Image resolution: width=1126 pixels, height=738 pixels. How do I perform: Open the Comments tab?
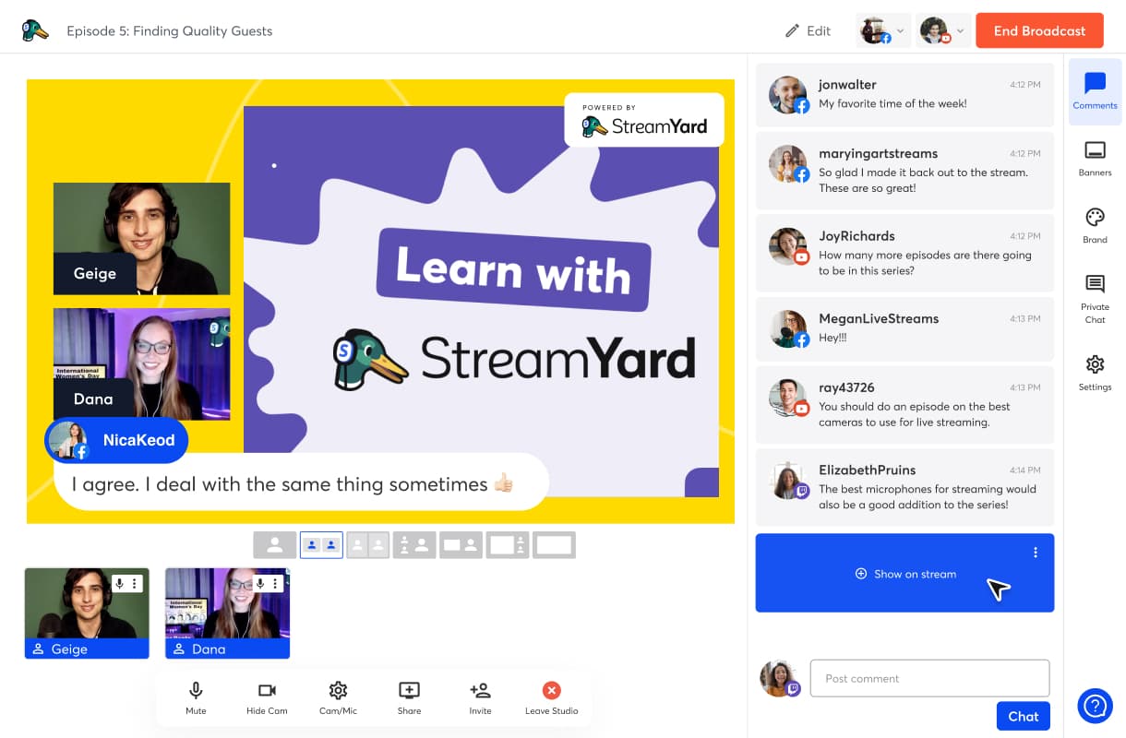pos(1095,91)
